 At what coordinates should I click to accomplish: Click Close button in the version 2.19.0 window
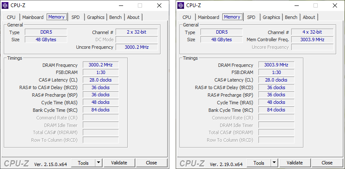[x=327, y=163]
